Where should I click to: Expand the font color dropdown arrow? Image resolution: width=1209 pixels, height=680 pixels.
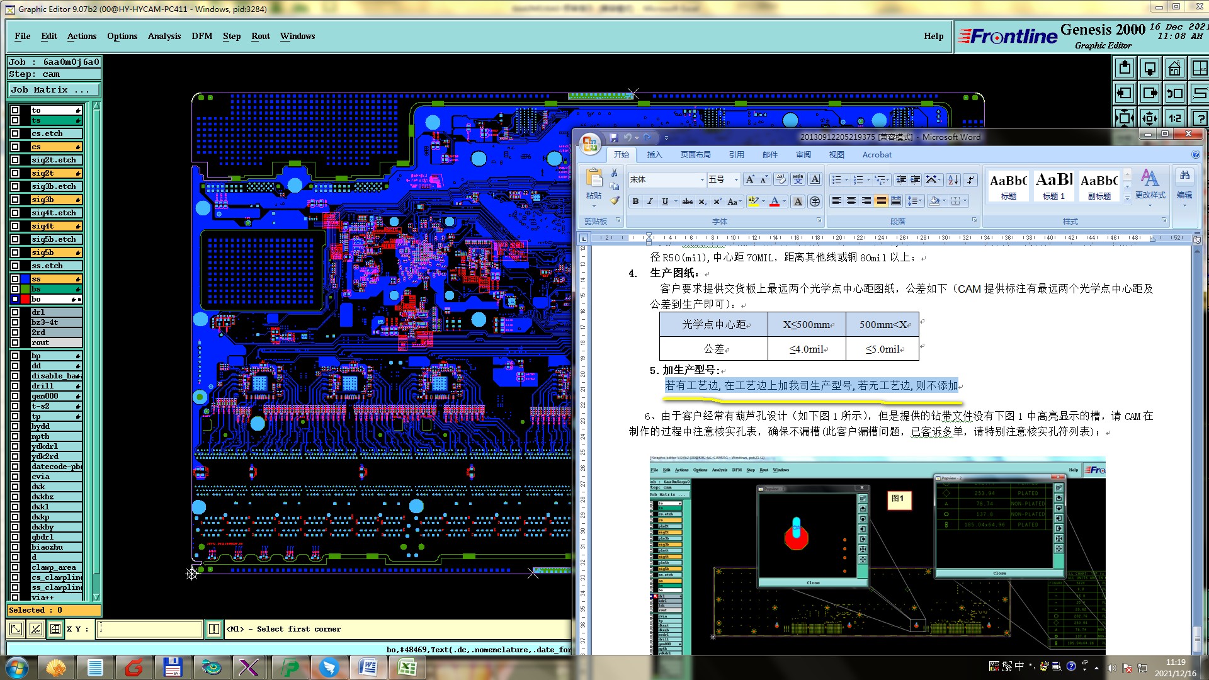[784, 201]
